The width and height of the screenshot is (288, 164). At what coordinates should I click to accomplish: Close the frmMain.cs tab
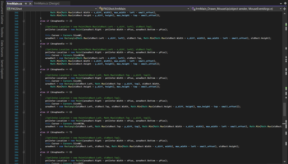[30, 4]
